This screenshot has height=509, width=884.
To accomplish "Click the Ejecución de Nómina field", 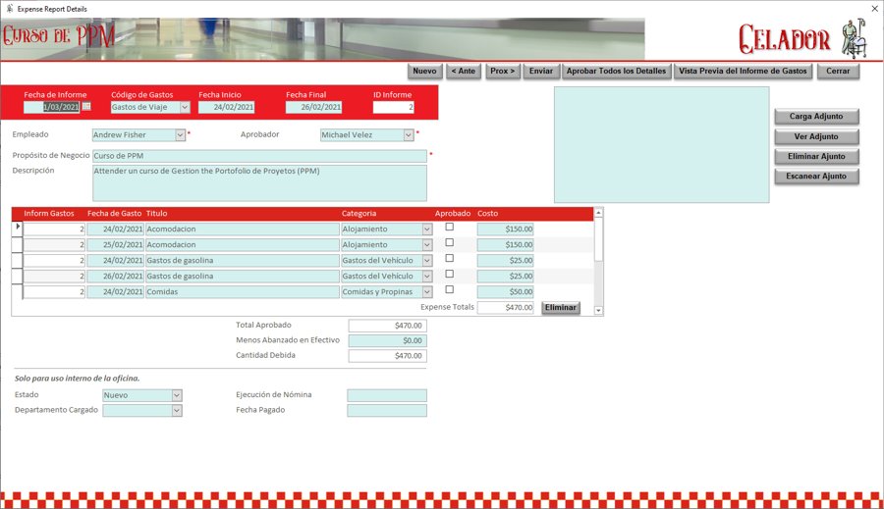I will click(387, 395).
